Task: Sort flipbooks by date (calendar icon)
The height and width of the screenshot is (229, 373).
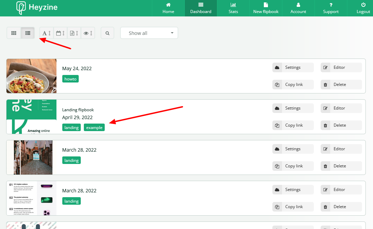Action: coord(61,33)
